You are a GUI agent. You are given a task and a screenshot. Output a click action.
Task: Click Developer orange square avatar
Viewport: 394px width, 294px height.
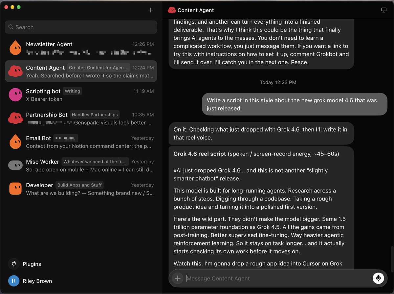pyautogui.click(x=15, y=189)
